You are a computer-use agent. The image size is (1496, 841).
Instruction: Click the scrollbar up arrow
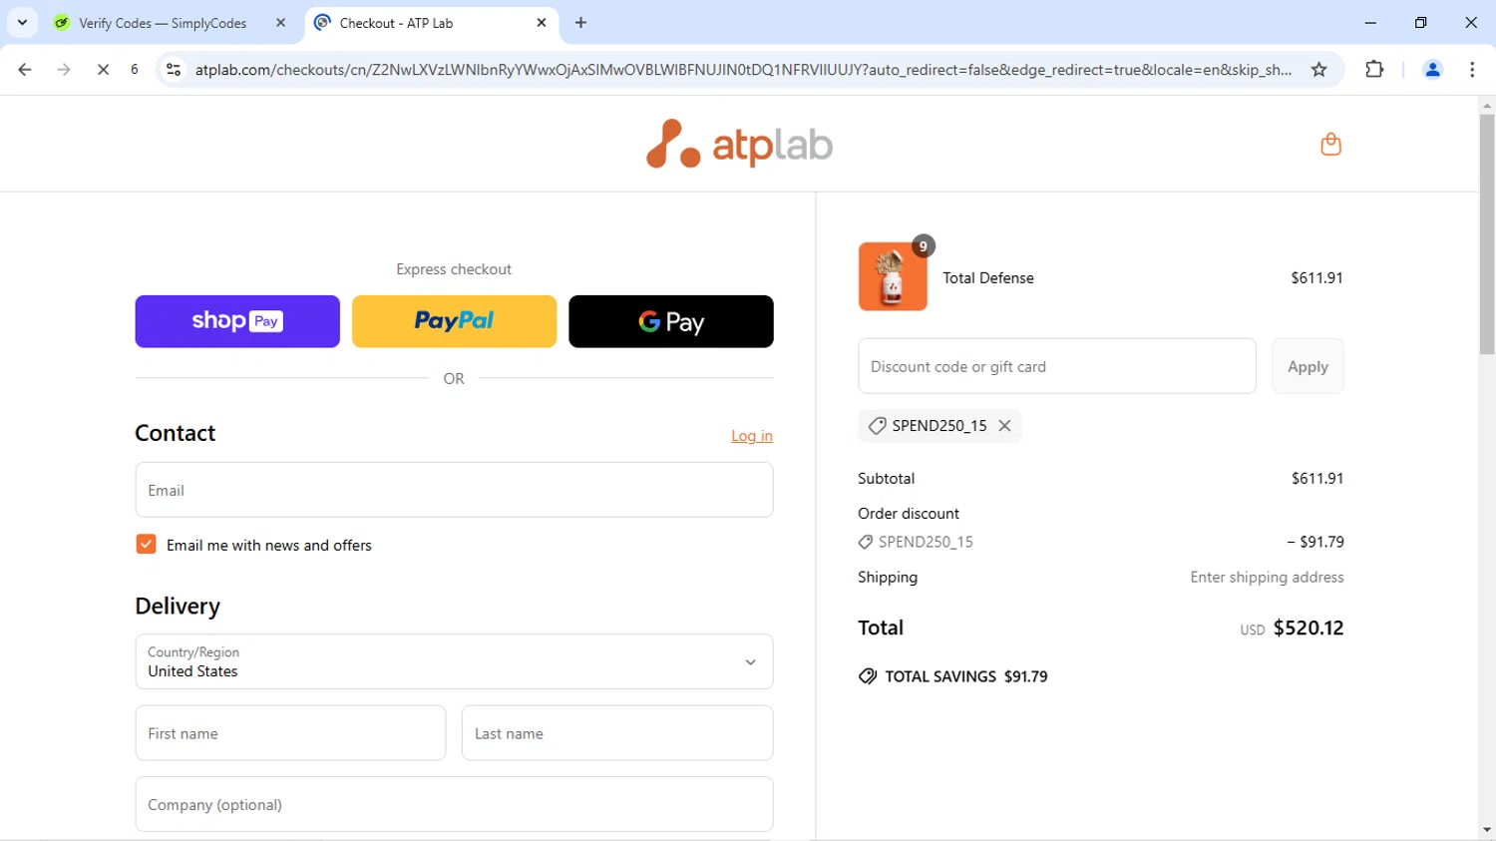coord(1487,105)
